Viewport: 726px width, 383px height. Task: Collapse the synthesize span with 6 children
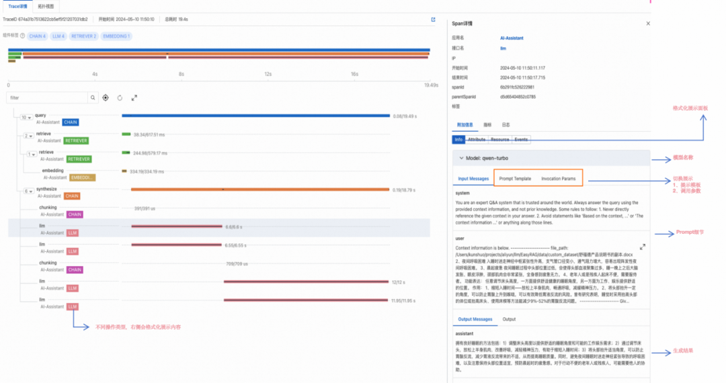point(28,191)
